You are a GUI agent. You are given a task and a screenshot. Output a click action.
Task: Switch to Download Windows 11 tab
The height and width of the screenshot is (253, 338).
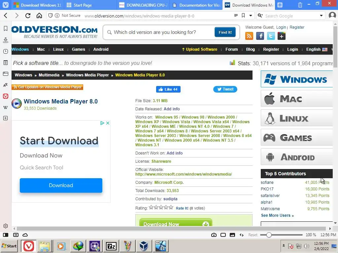pyautogui.click(x=37, y=5)
